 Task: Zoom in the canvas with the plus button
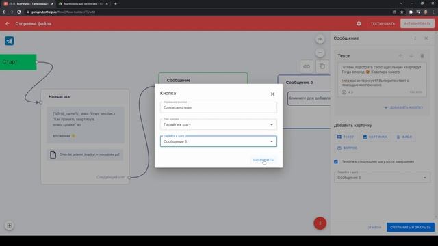tap(320, 39)
